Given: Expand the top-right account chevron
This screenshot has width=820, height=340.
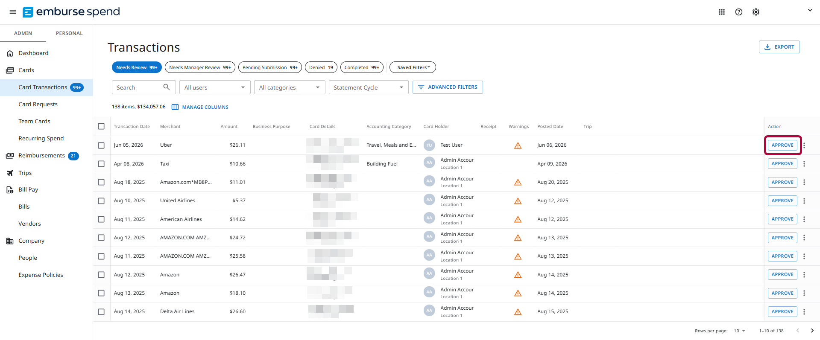Looking at the screenshot, I should pyautogui.click(x=810, y=10).
